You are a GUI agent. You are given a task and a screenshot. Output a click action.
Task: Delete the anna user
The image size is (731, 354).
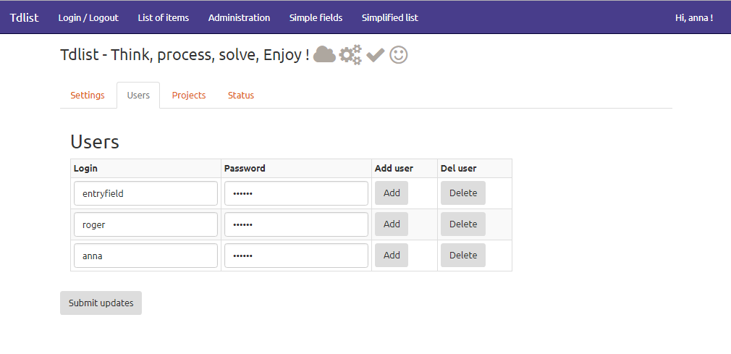(463, 256)
